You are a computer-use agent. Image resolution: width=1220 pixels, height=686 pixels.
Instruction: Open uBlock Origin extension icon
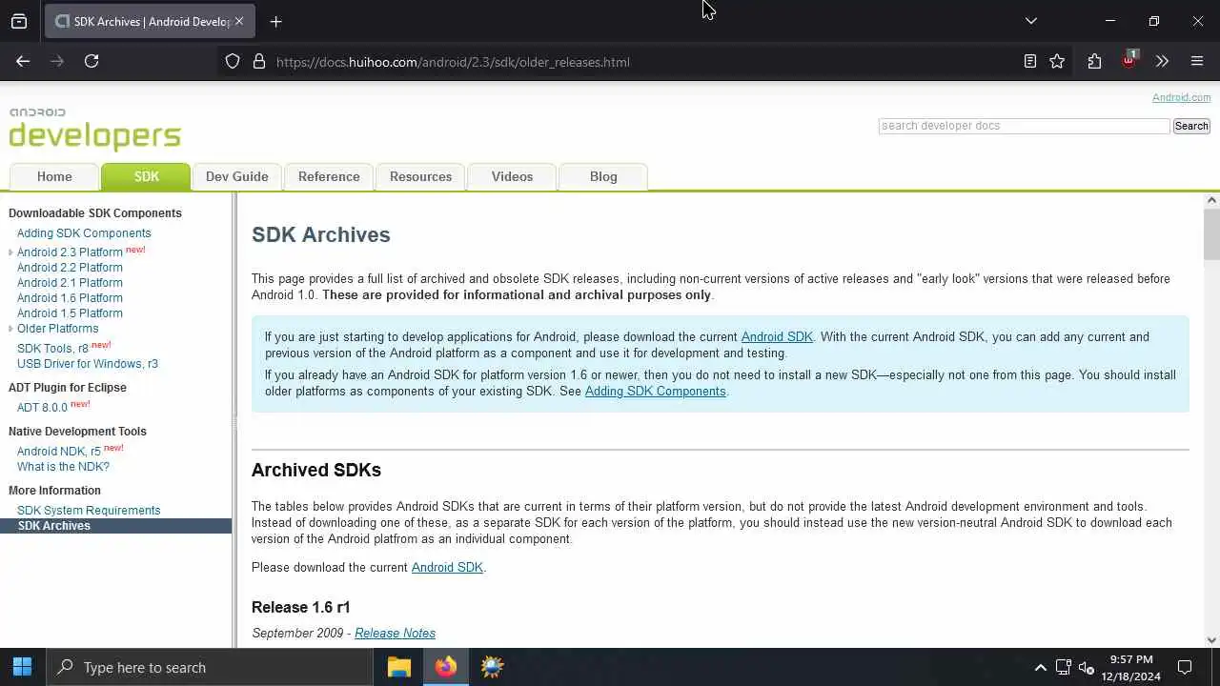(1129, 59)
